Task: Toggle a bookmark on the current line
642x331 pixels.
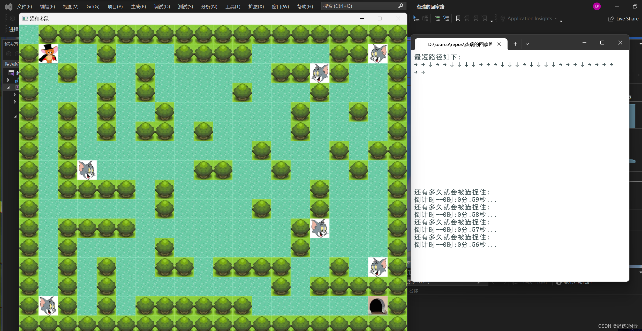Action: coord(458,19)
